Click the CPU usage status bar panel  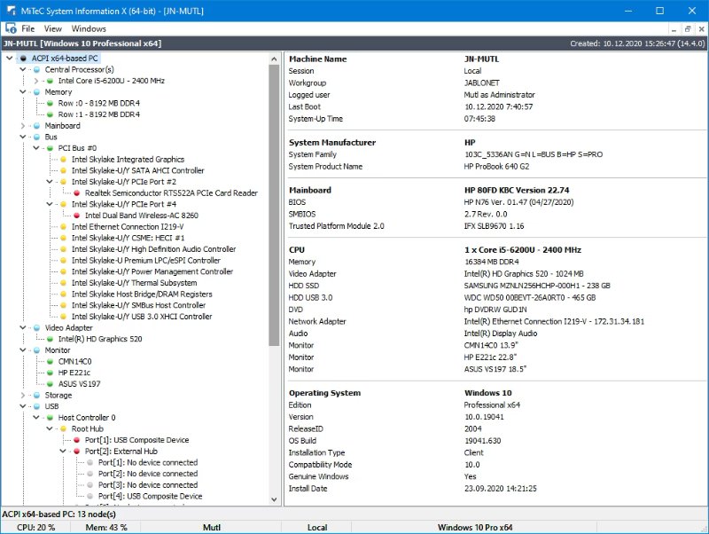coord(35,528)
